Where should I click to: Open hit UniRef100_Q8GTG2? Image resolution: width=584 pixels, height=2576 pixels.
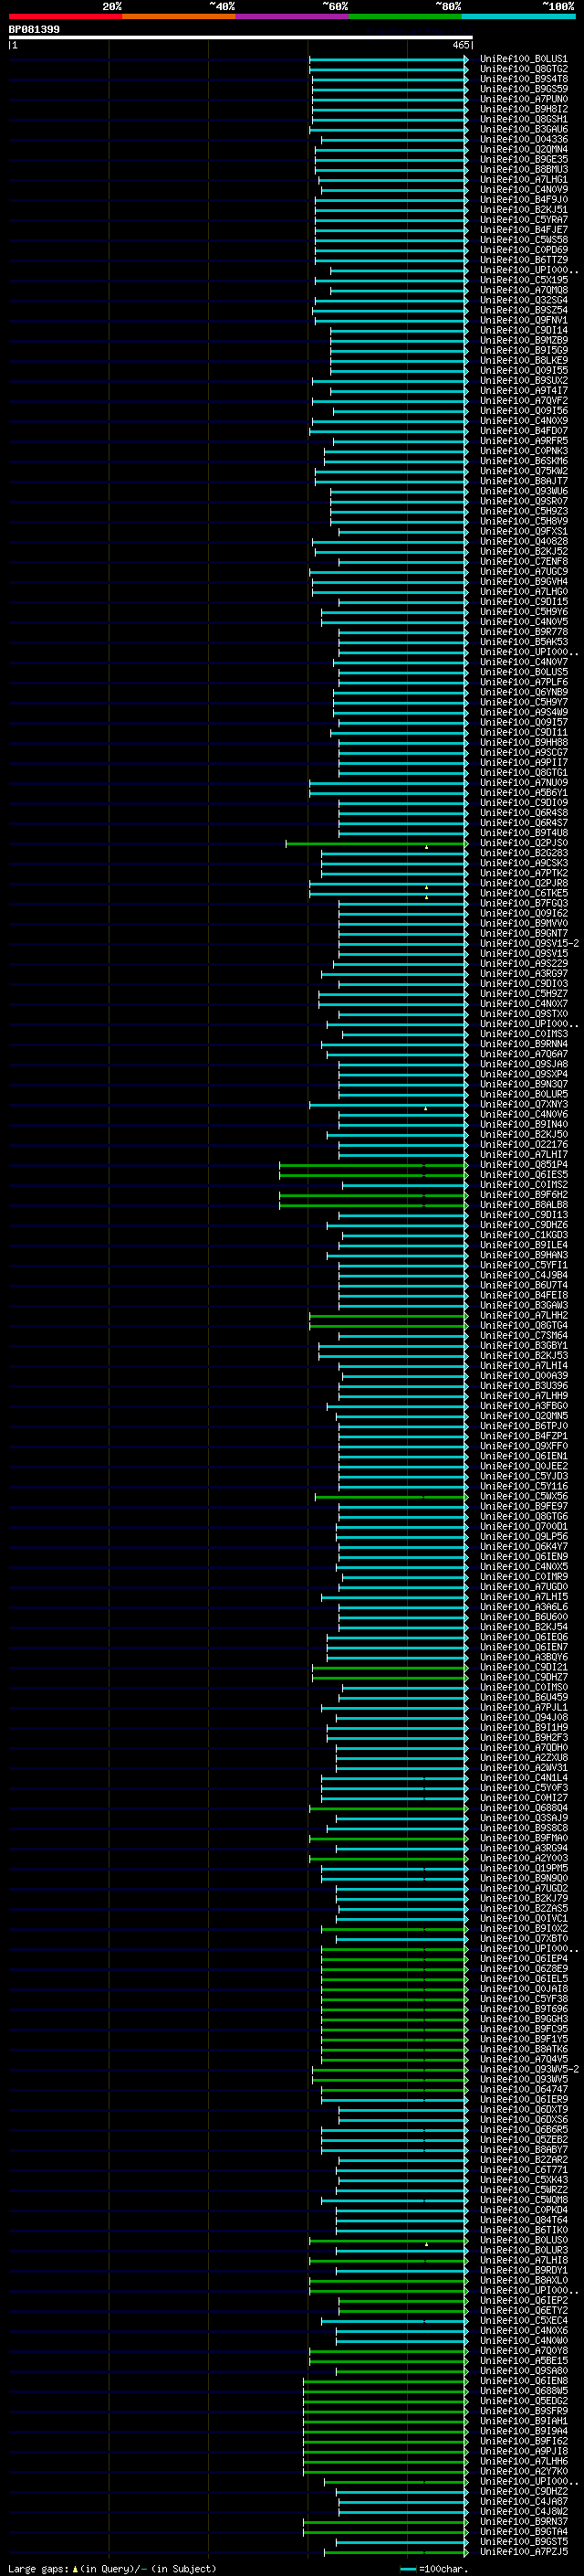pyautogui.click(x=523, y=69)
